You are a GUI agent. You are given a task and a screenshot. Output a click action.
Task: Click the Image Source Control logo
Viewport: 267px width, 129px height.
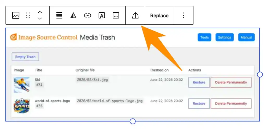click(44, 37)
